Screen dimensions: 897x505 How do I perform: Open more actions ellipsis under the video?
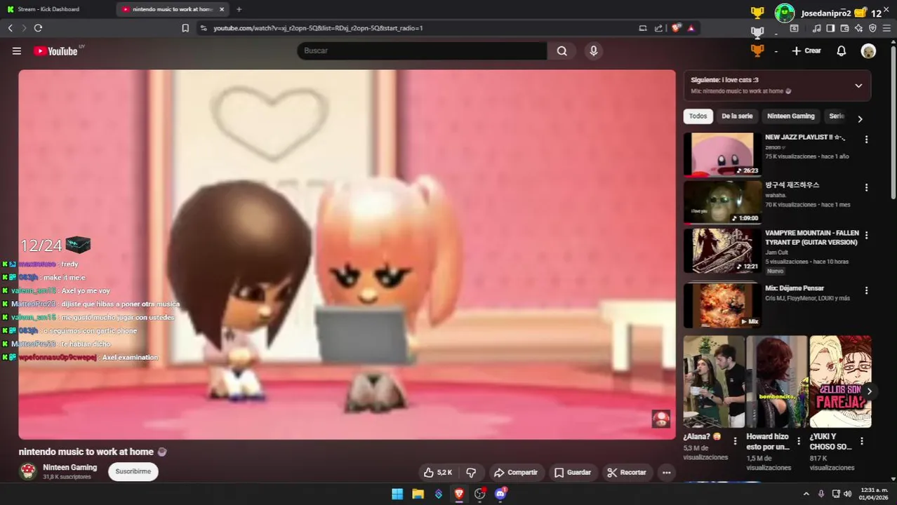coord(667,473)
